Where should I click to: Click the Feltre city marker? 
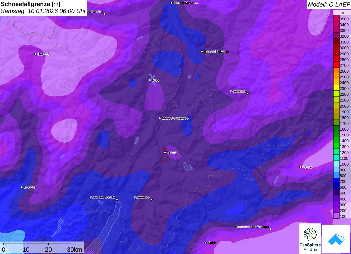tap(300, 167)
